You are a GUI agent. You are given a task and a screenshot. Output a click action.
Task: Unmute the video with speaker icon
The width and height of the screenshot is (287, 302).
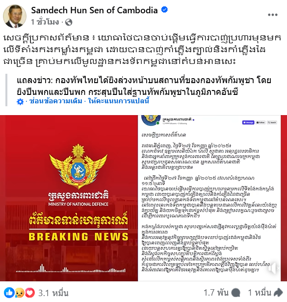pos(274,268)
